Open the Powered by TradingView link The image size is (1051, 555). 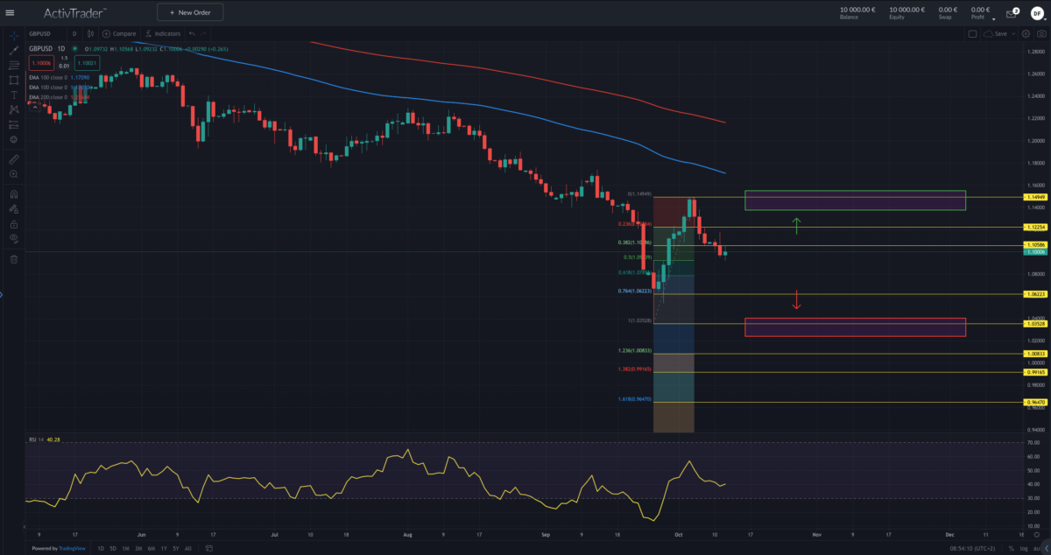coord(58,548)
